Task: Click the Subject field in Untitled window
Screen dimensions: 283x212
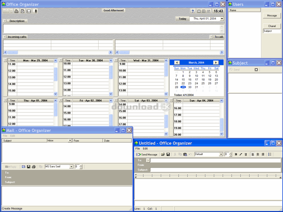Action: click(215, 170)
